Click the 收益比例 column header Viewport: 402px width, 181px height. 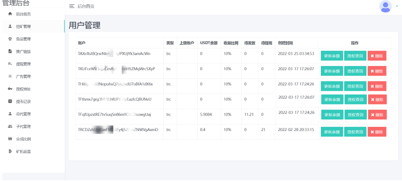click(231, 43)
